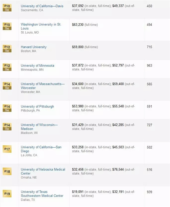
Task: Click the #17 rank badge
Action: (x=7, y=149)
